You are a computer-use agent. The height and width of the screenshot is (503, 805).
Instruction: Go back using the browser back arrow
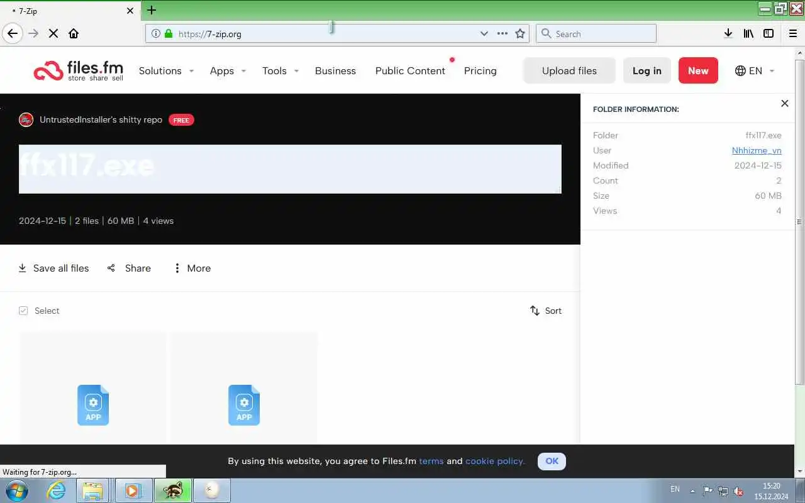pos(13,33)
